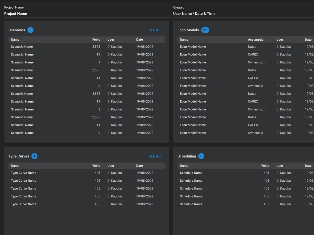Sort Scheduling table by User header
314x235 pixels.
pyautogui.click(x=280, y=166)
